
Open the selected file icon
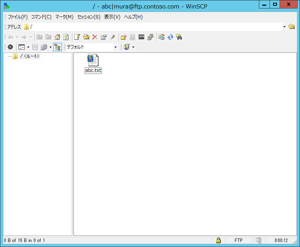coord(86,37)
